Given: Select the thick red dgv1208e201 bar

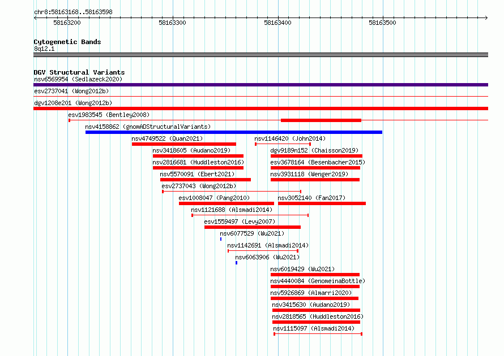Looking at the screenshot, I should 260,108.
